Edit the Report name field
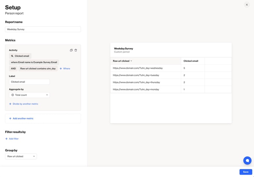The image size is (254, 177). tap(43, 29)
